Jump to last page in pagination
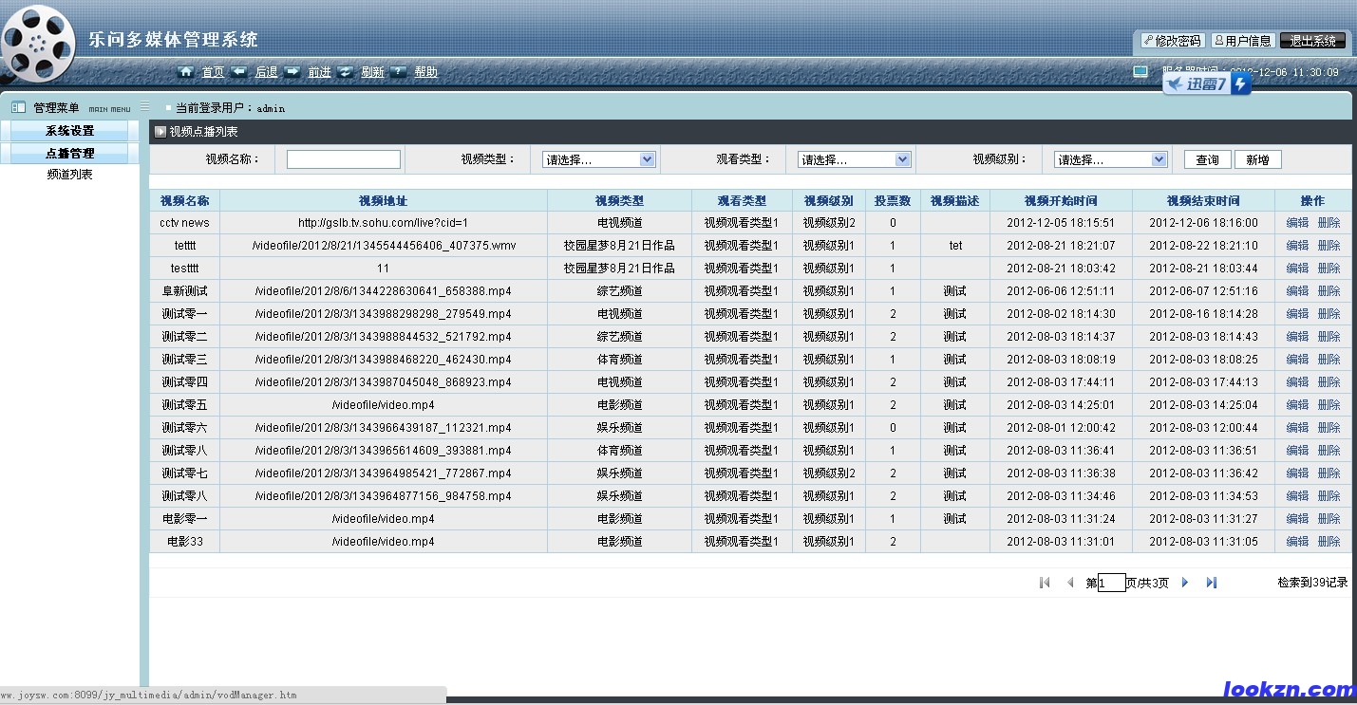The height and width of the screenshot is (705, 1357). click(x=1212, y=583)
